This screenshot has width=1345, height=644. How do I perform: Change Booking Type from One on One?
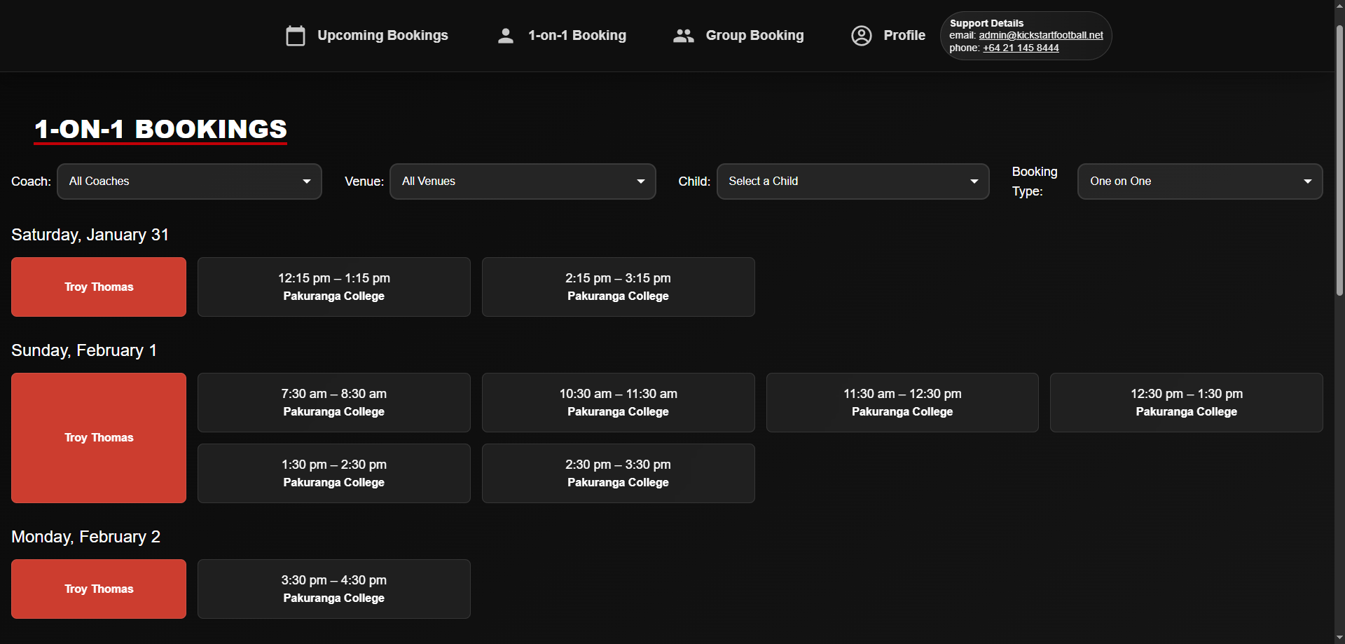1199,181
